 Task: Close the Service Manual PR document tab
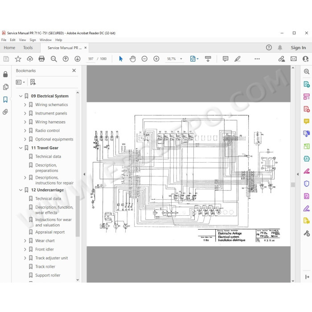pyautogui.click(x=86, y=48)
